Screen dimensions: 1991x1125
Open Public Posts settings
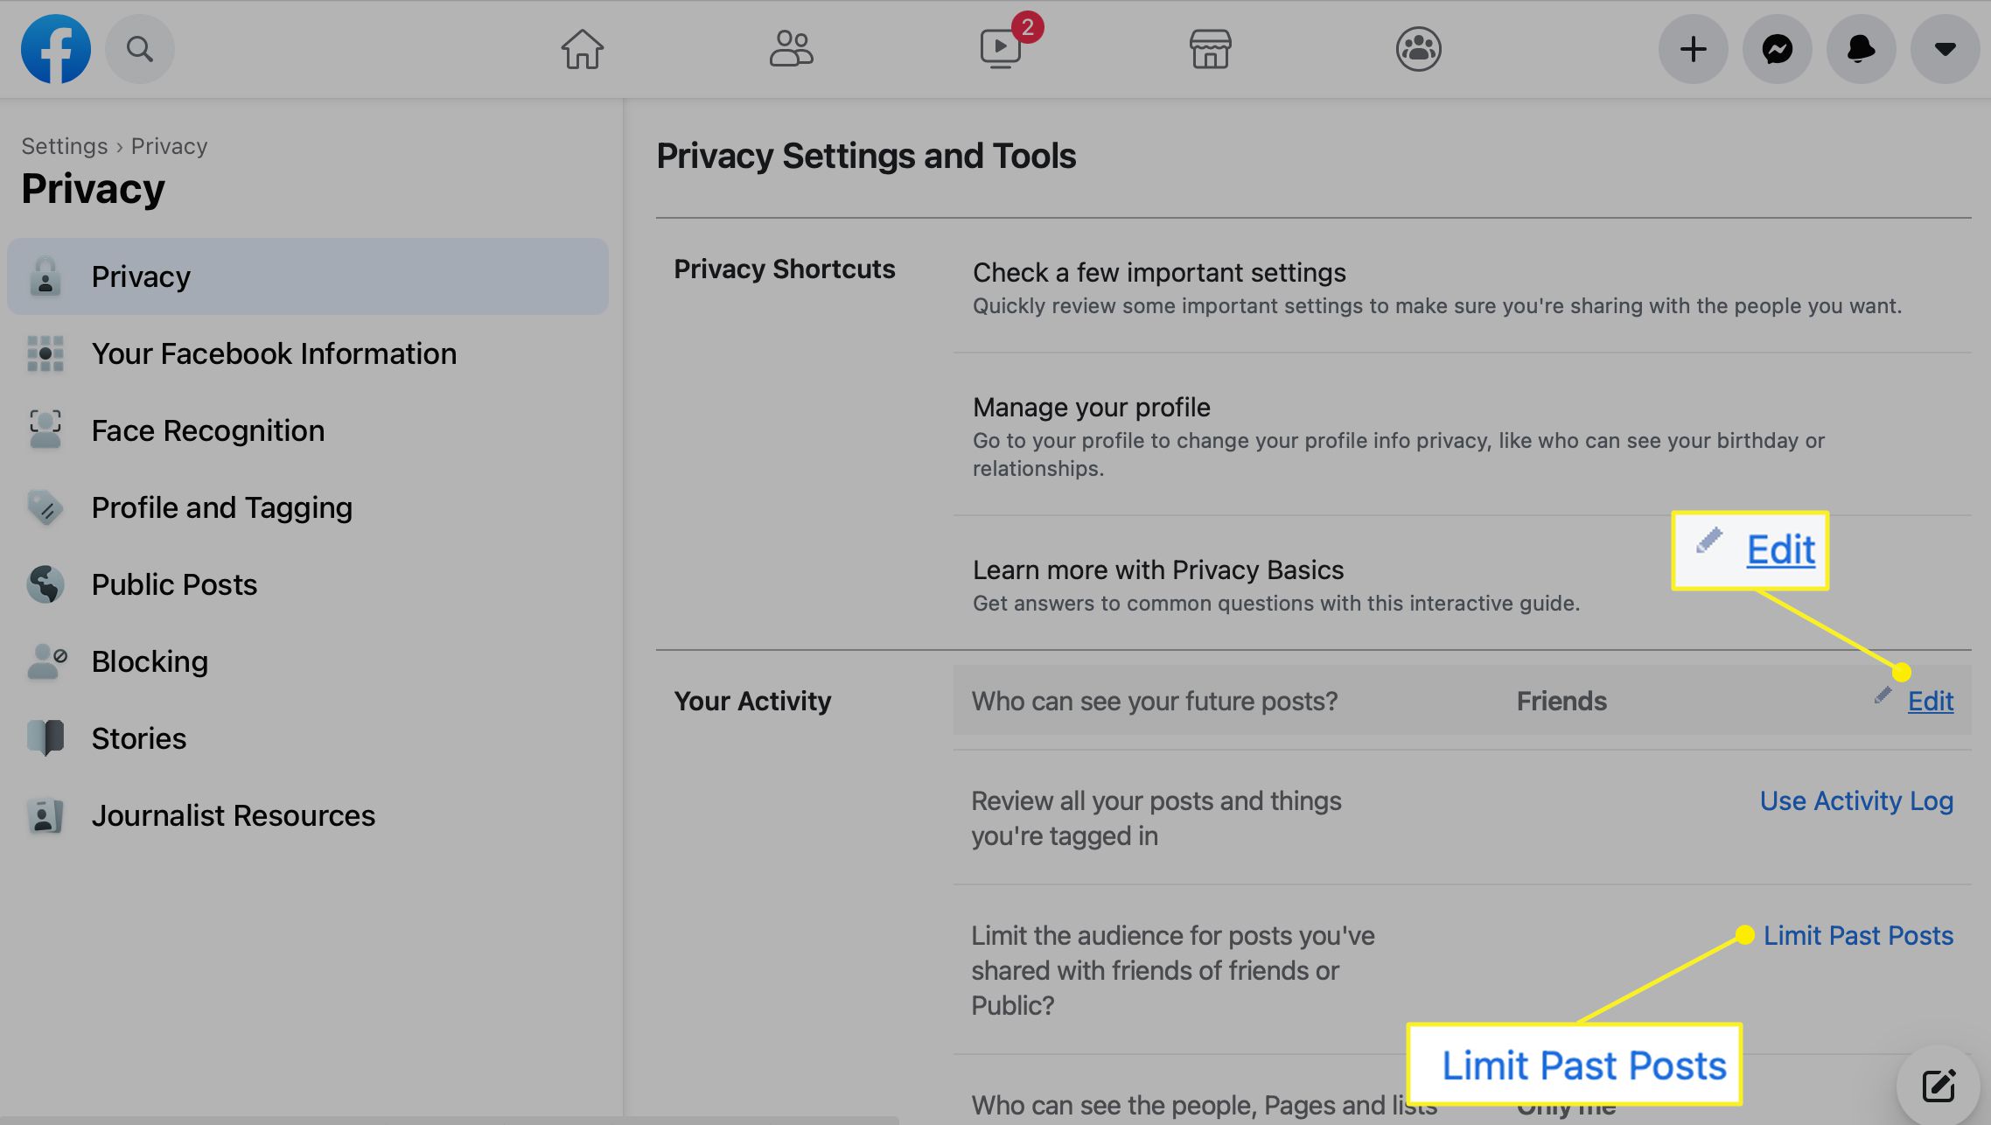308,584
